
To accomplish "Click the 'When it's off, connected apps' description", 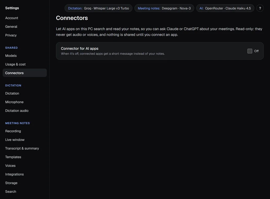I will [x=113, y=54].
